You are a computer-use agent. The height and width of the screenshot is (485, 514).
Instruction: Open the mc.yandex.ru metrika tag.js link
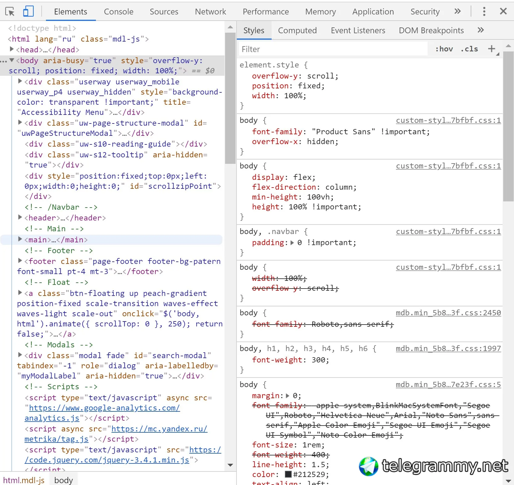click(116, 434)
